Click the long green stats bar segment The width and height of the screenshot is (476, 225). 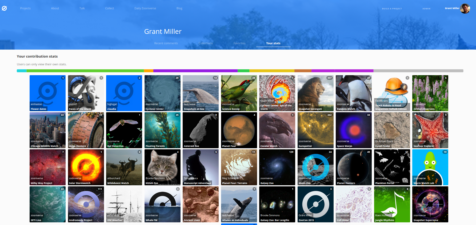coord(85,71)
